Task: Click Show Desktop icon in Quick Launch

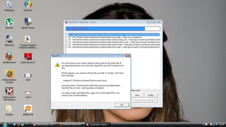Action: (x=15, y=124)
